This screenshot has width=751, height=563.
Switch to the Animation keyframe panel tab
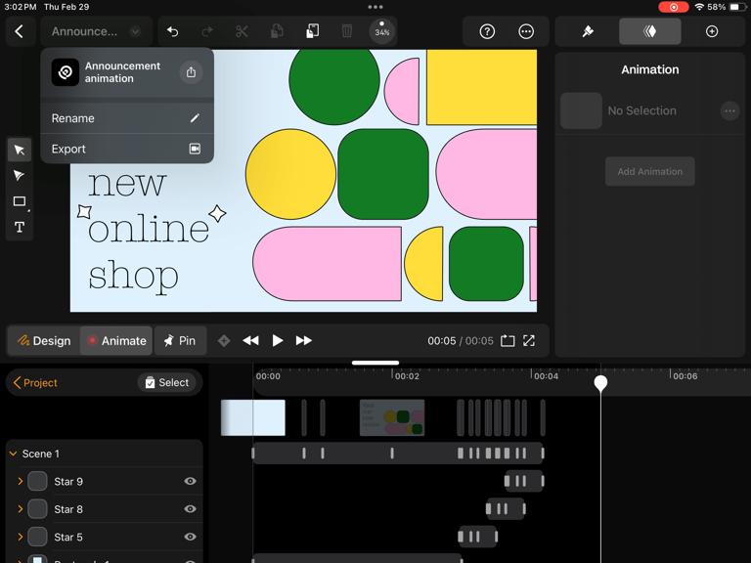coord(650,31)
